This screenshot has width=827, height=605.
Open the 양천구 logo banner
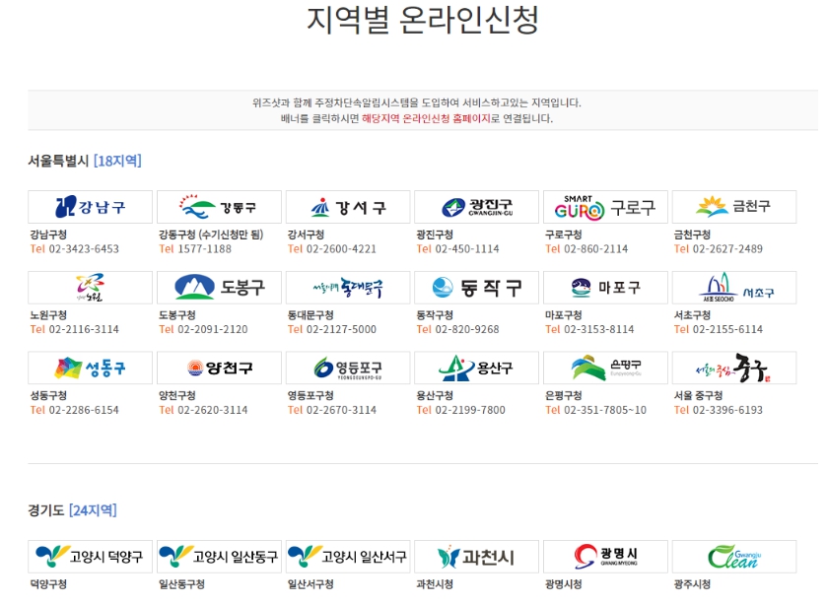(219, 368)
